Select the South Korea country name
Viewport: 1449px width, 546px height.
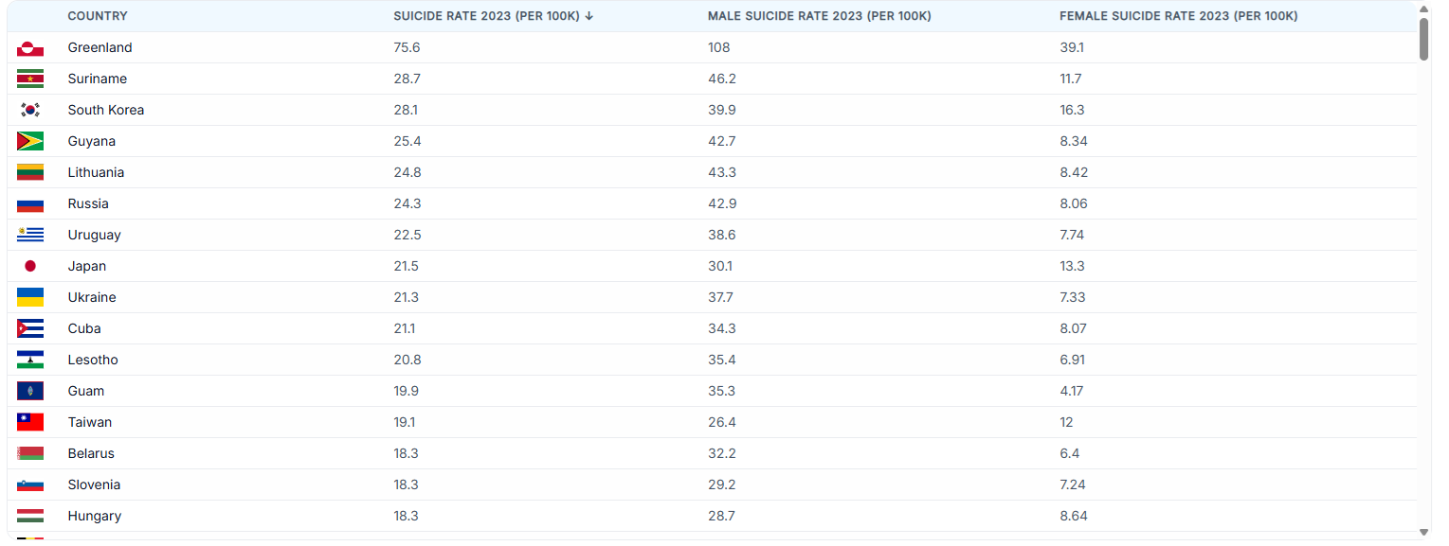point(106,110)
